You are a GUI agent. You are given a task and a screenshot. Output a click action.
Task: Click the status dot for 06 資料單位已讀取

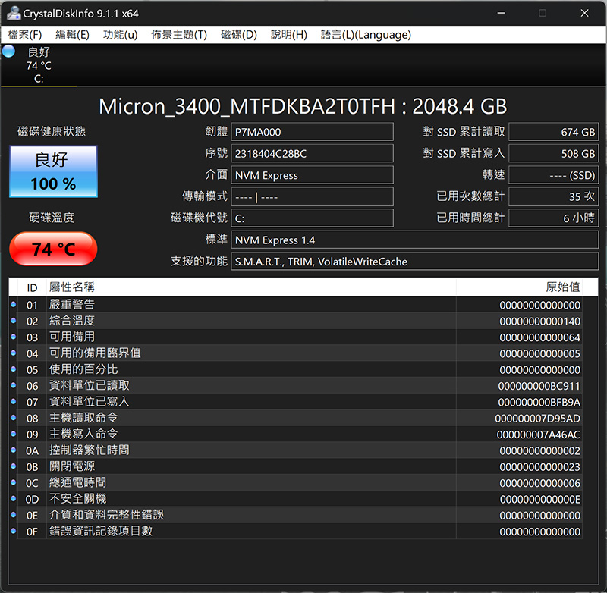[13, 385]
